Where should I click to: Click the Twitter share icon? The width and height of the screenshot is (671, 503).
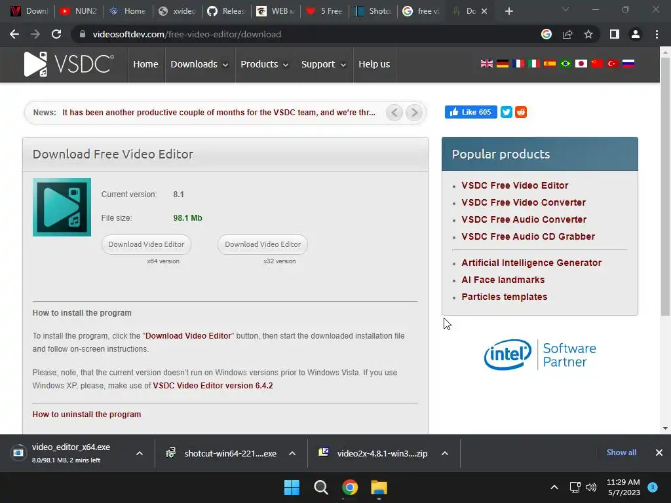507,112
